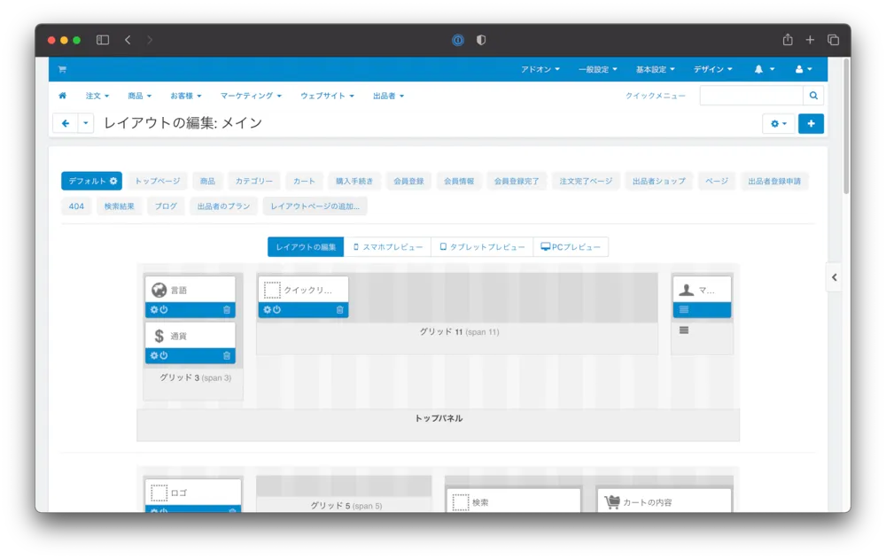Expand the 出品者 menu

(x=388, y=96)
